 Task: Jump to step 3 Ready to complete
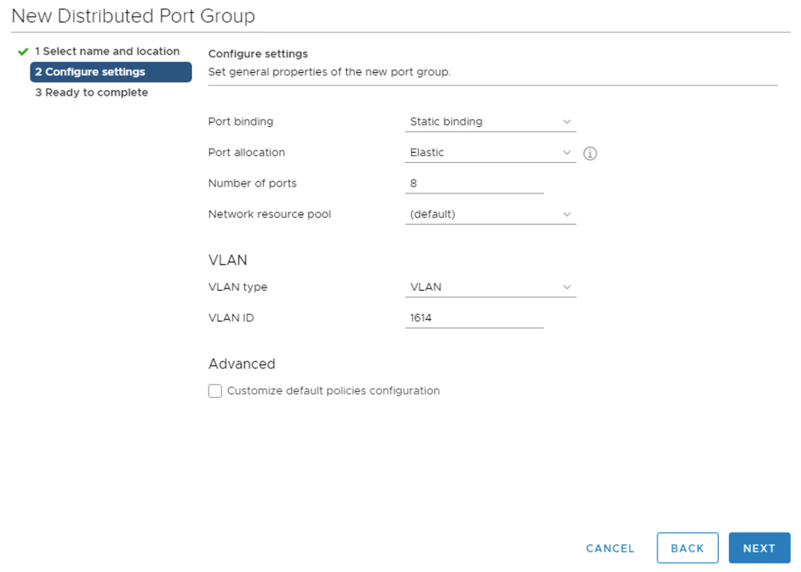91,92
